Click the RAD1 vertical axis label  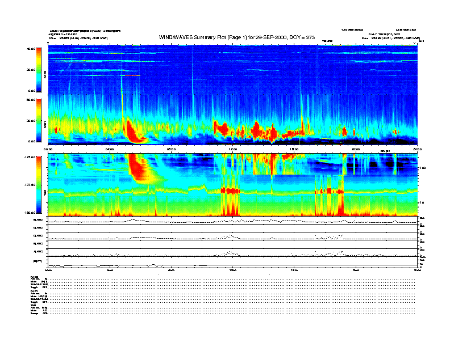coord(45,125)
